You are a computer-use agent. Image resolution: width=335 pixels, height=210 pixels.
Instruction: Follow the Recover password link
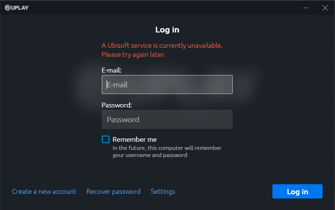pos(113,191)
